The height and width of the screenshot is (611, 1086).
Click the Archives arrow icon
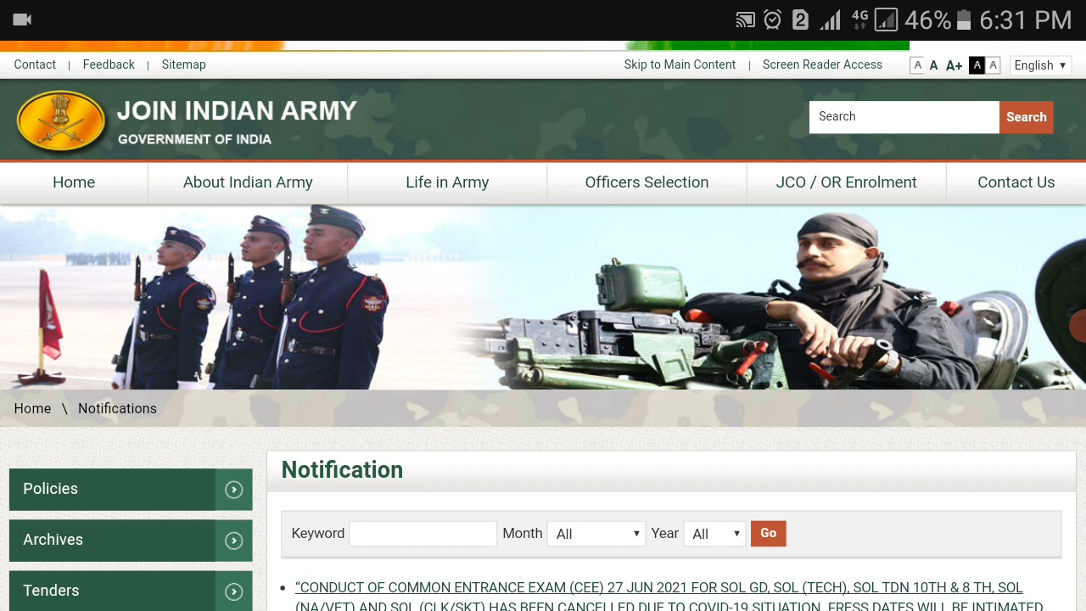point(234,541)
